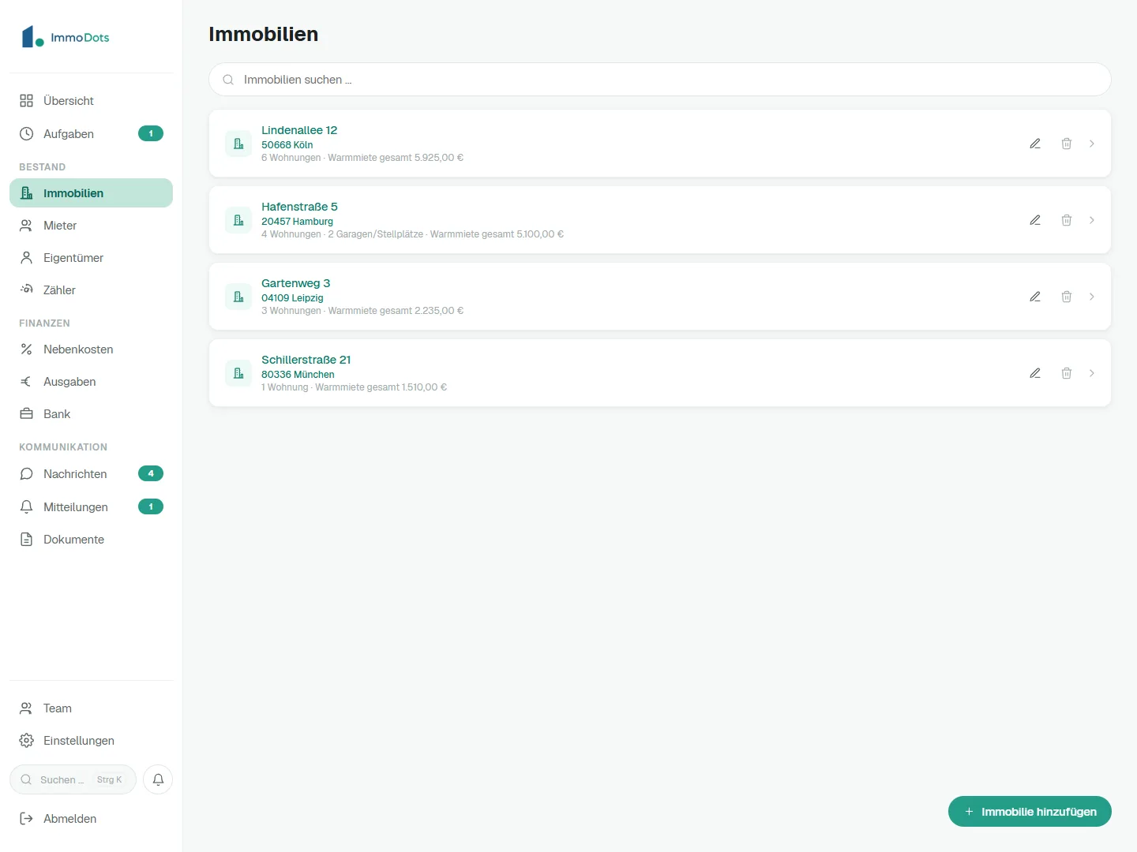The width and height of the screenshot is (1137, 852).
Task: Open the Gartenweg 3 property title
Action: pyautogui.click(x=296, y=283)
